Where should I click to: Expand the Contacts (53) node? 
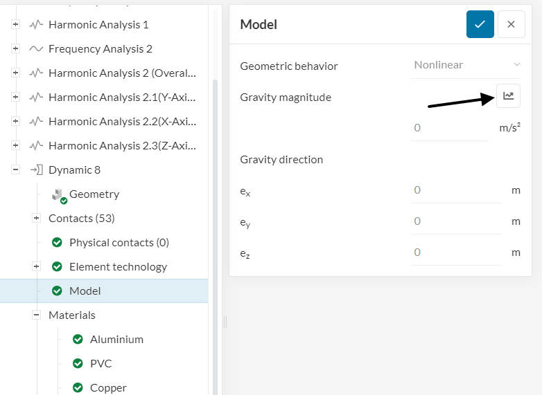[36, 219]
